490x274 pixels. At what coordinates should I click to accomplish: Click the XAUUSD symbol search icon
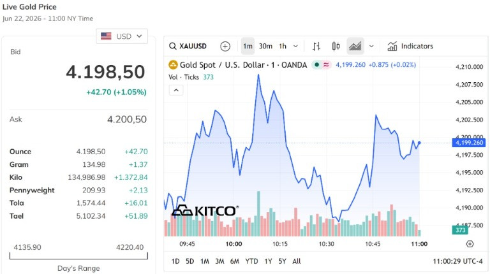click(172, 46)
